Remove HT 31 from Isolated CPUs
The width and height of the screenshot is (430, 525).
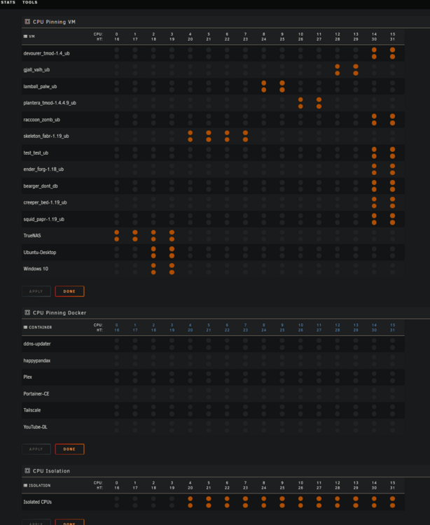[x=392, y=505]
